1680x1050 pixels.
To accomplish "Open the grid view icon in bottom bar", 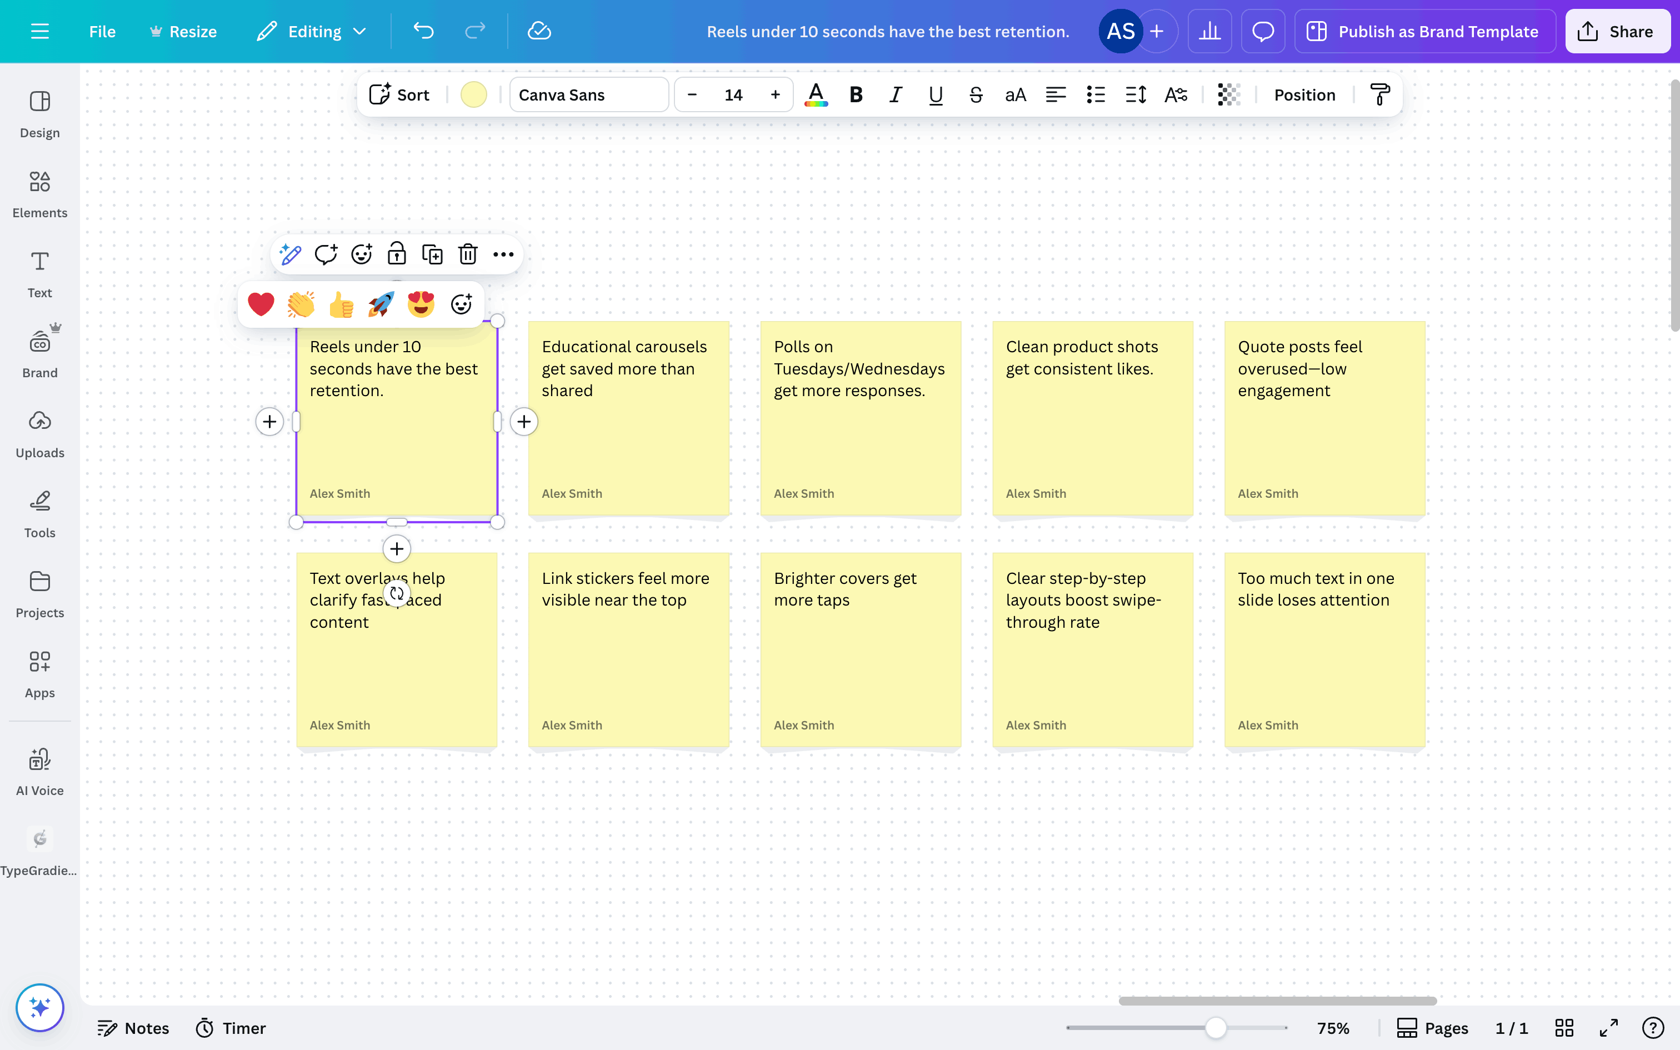I will coord(1563,1028).
